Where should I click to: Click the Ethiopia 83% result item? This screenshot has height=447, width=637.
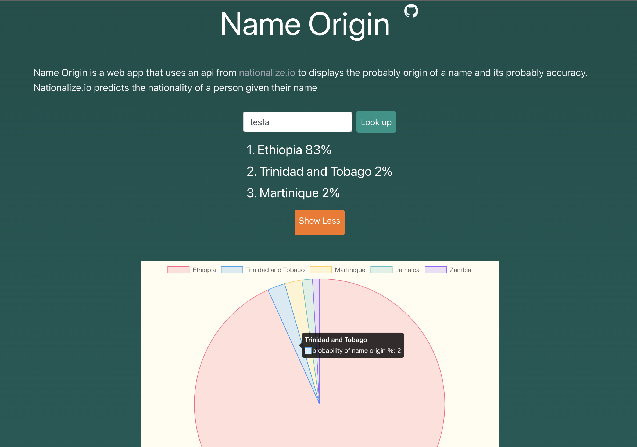pyautogui.click(x=289, y=150)
